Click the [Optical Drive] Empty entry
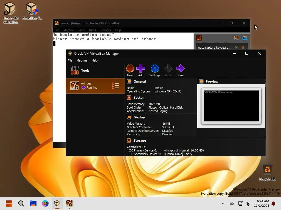Screen dimensions: 281x210 [178, 154]
